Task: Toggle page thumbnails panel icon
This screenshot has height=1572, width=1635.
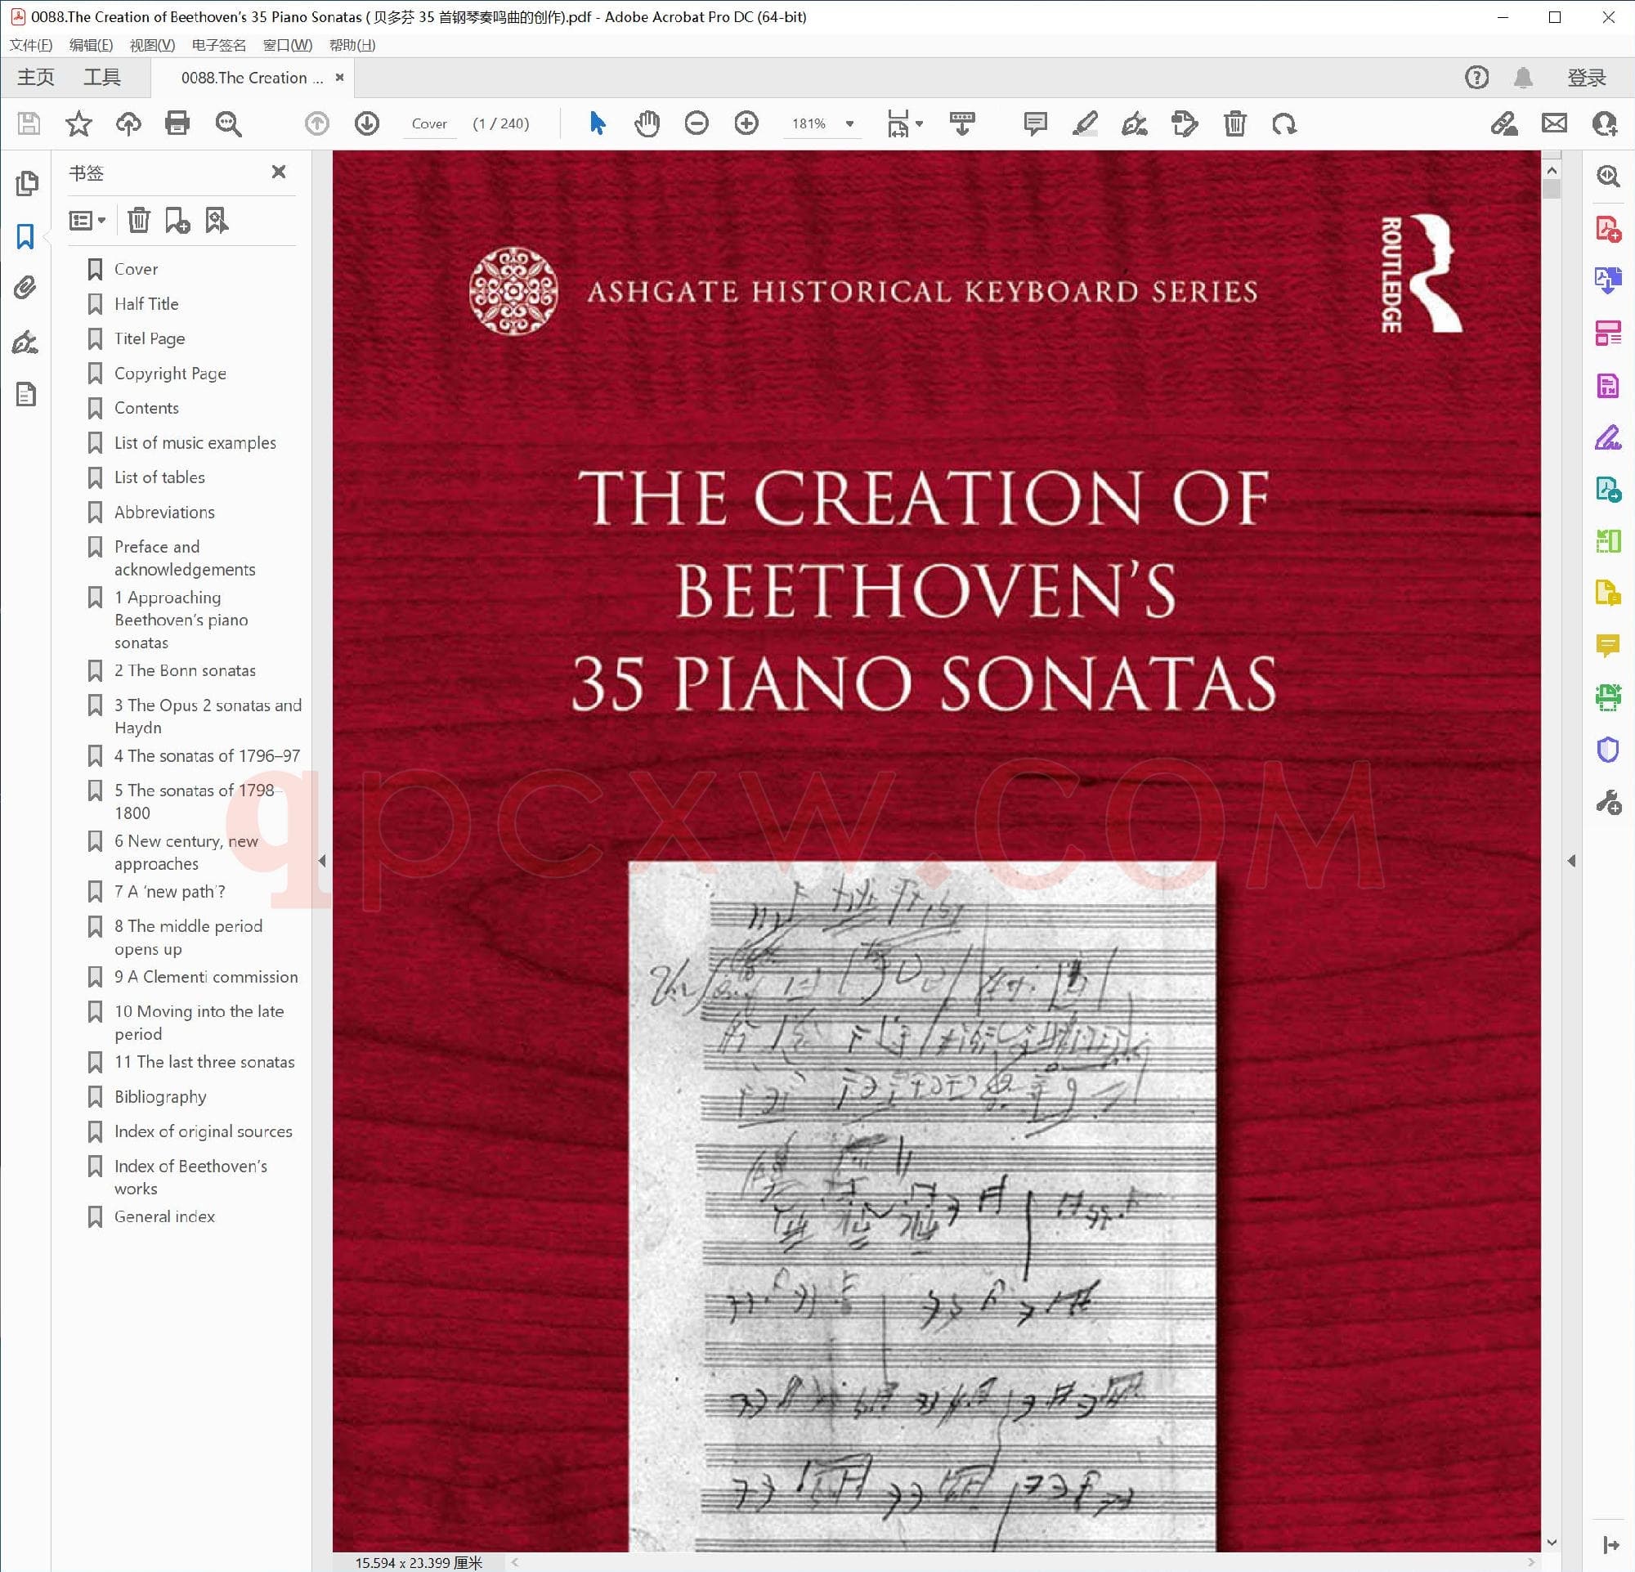Action: (x=27, y=182)
